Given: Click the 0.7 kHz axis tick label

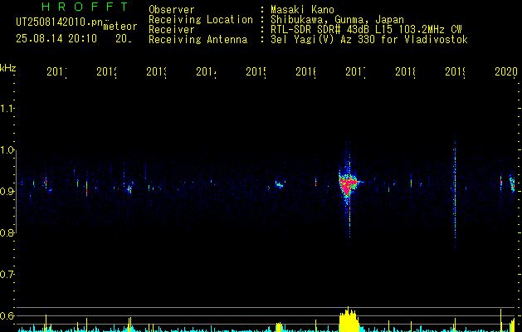Looking at the screenshot, I should pos(7,275).
